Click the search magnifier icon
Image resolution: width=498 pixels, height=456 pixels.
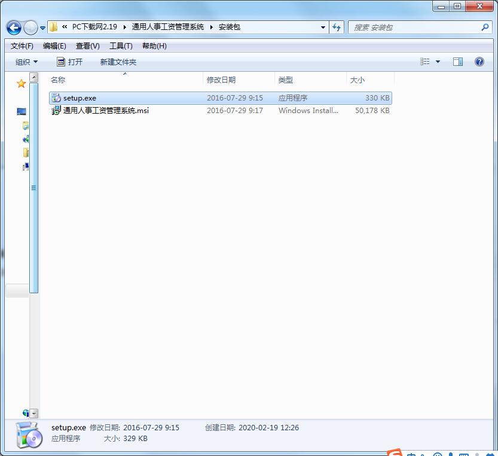485,28
